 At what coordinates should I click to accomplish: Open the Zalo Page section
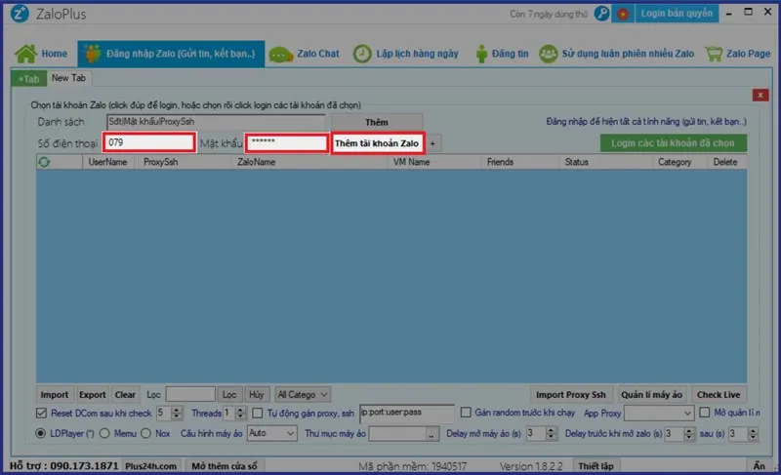point(741,54)
